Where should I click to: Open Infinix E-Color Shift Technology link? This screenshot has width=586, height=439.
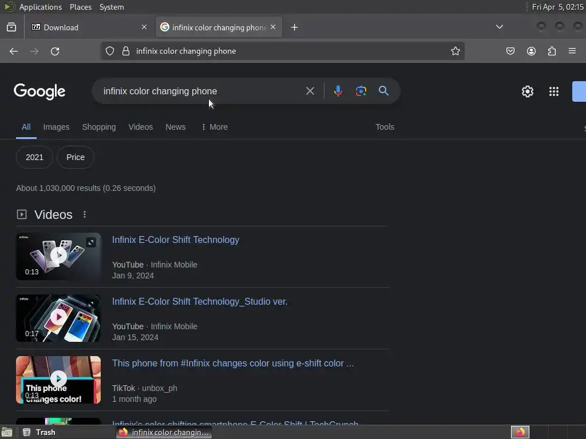coord(176,240)
